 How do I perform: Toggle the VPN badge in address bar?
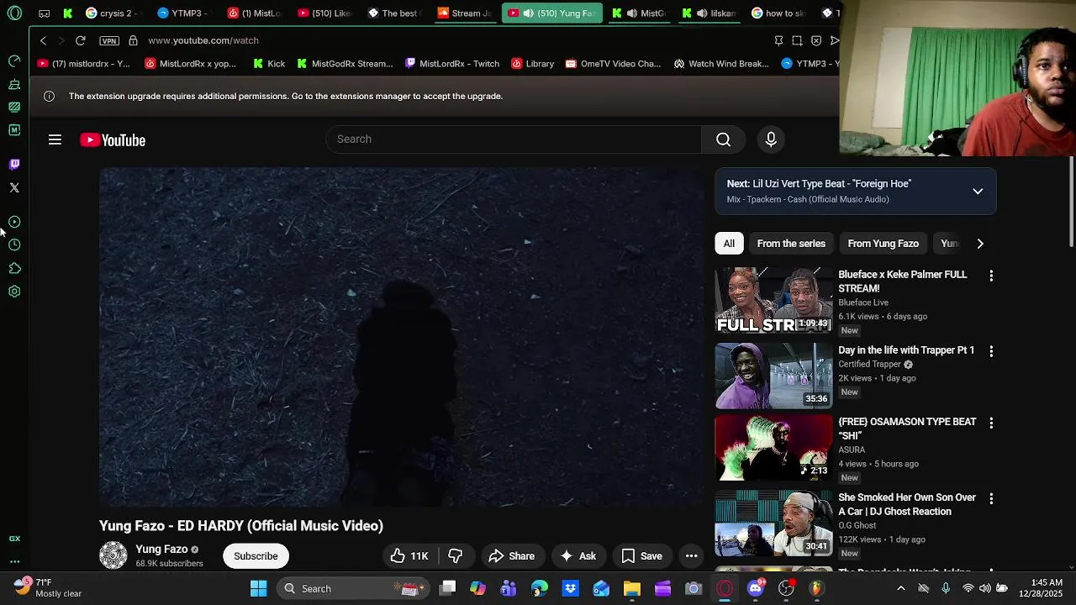(109, 40)
